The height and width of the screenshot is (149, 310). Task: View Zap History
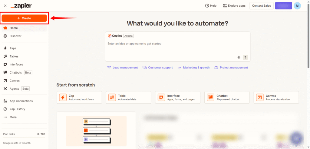[x=24, y=109]
